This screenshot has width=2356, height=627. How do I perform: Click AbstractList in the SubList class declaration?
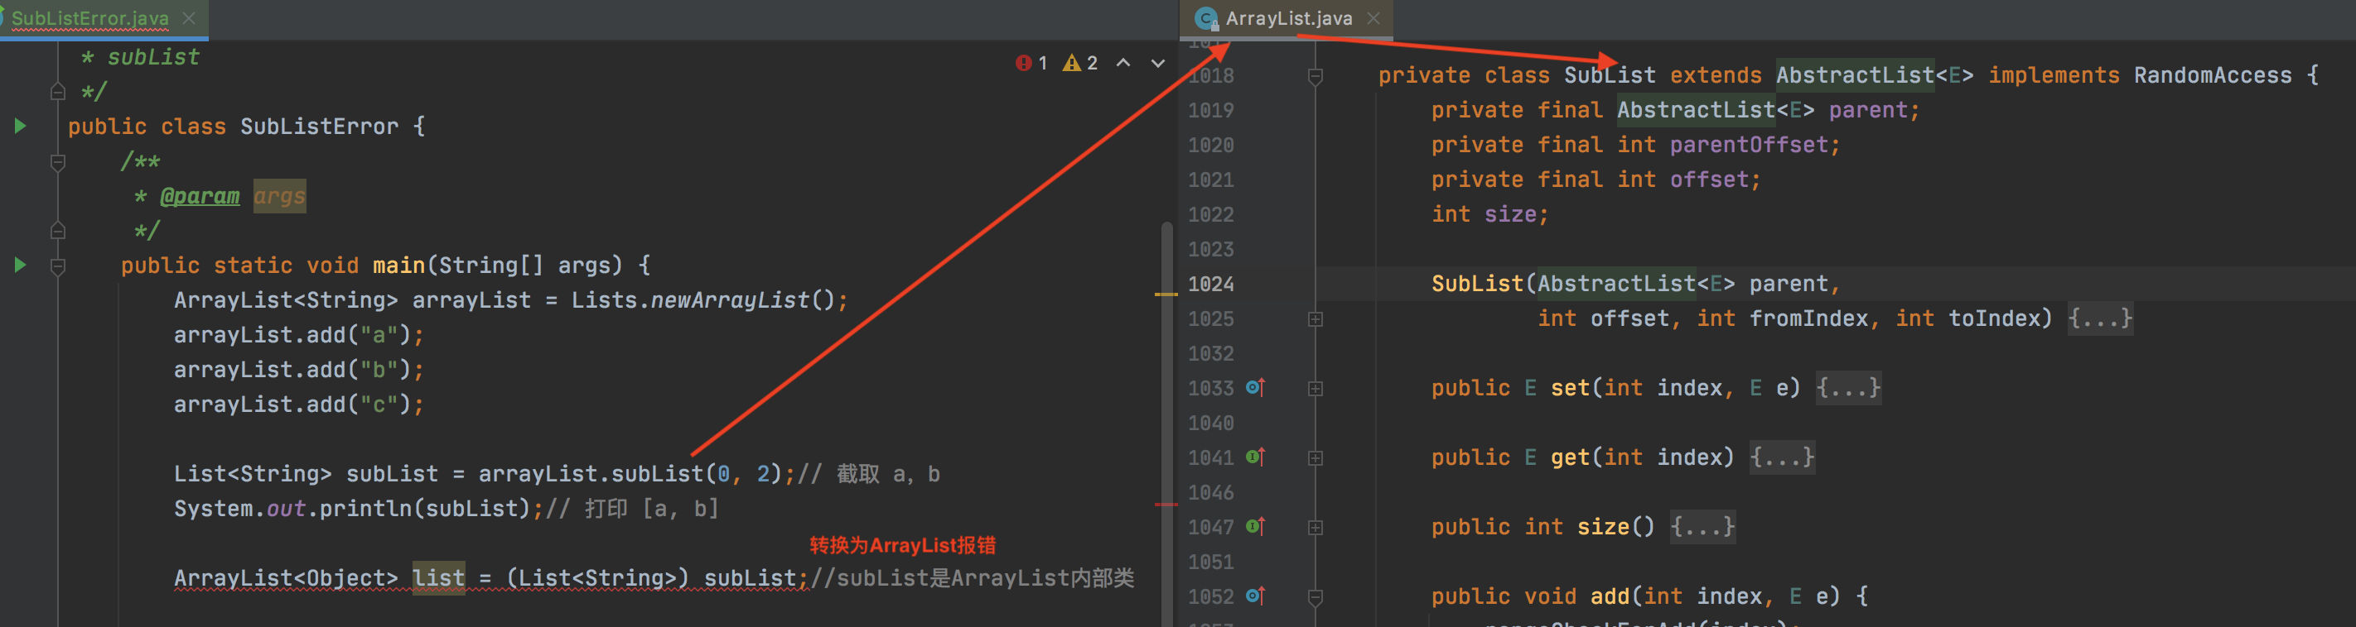(x=1855, y=76)
